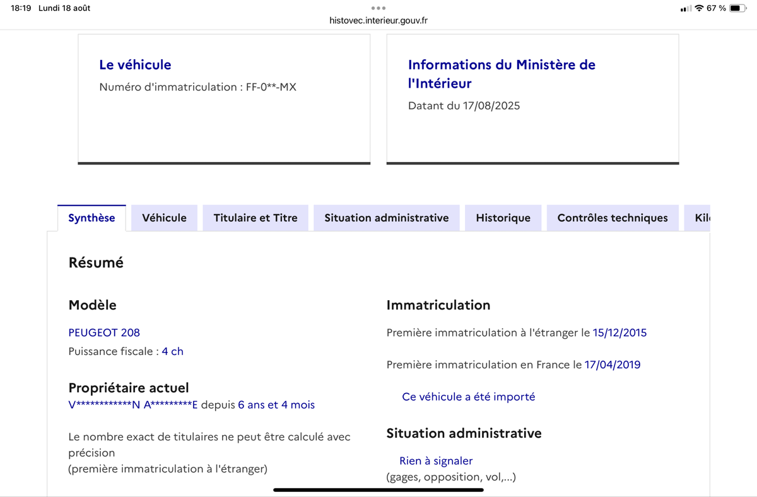757x497 pixels.
Task: Open the Titulaire et Titre tab
Action: pyautogui.click(x=255, y=218)
